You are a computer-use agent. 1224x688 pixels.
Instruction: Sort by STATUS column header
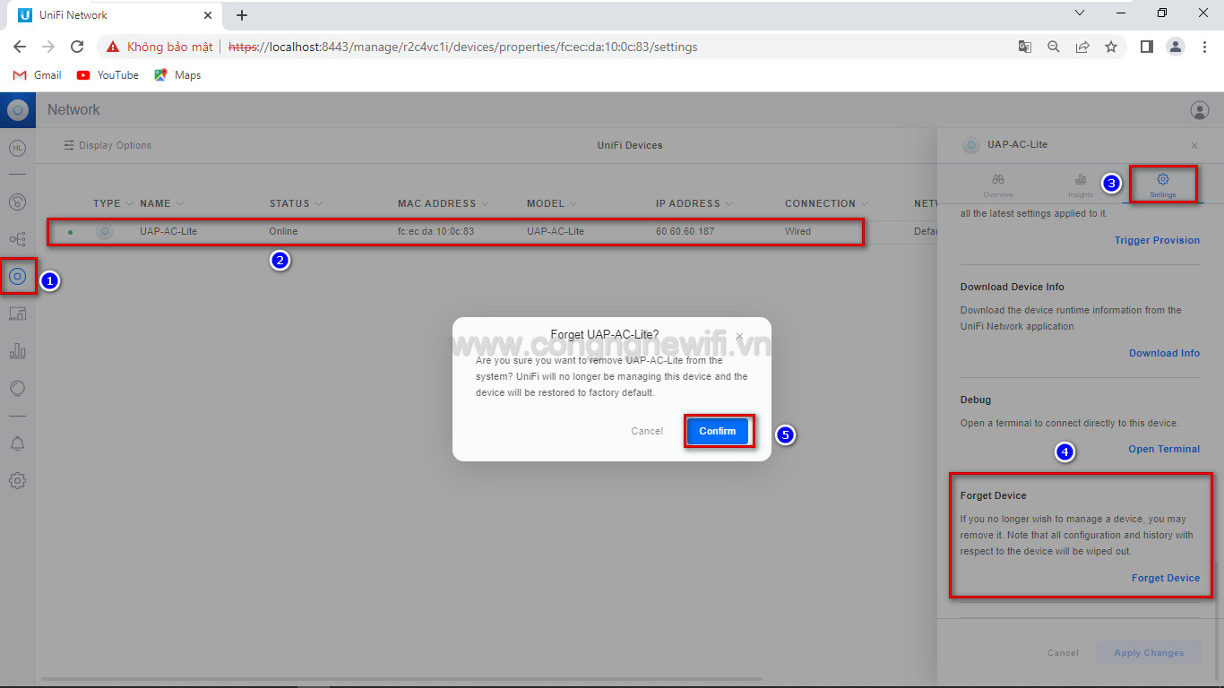(x=296, y=203)
